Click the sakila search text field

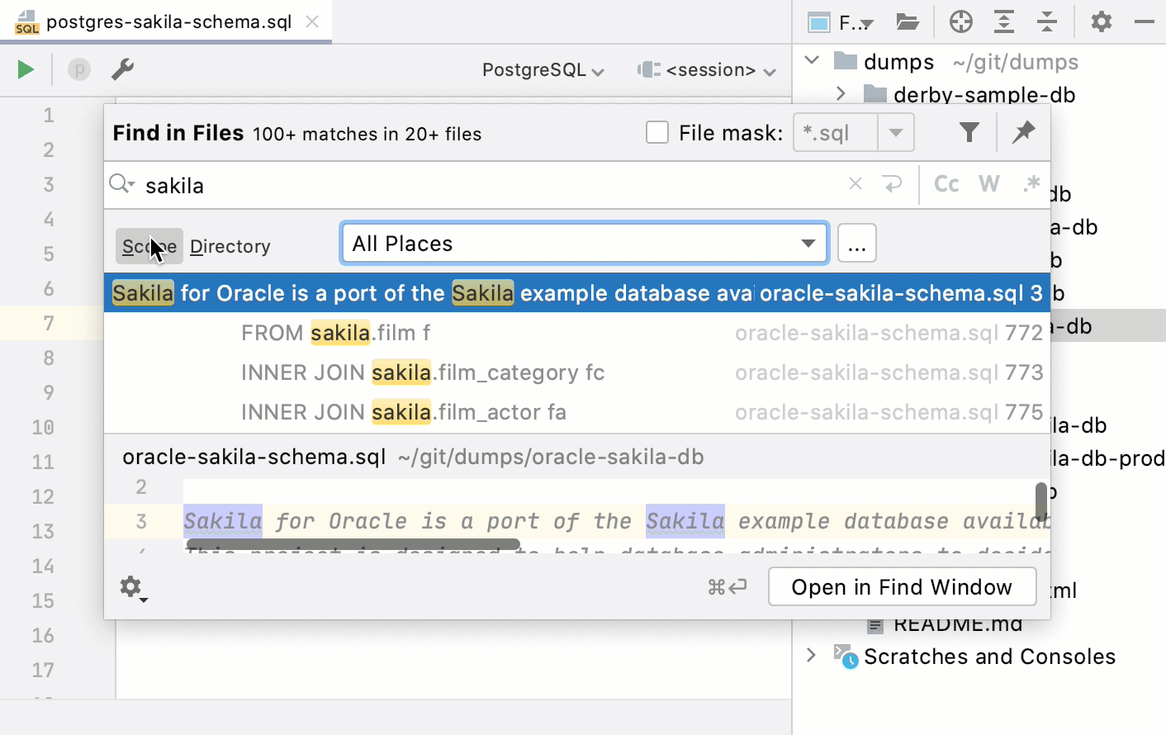(x=487, y=186)
